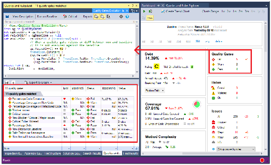Viewport: 271px width, 165px height.
Task: Open dashboard window tab list dropdown
Action: [x=266, y=6]
